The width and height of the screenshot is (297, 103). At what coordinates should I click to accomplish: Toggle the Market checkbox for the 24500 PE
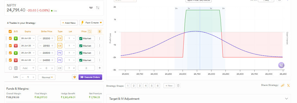tap(81, 53)
